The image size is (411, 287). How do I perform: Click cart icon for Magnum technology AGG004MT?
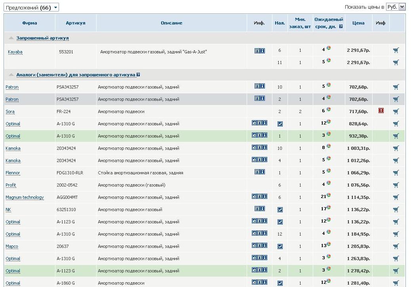[396, 197]
